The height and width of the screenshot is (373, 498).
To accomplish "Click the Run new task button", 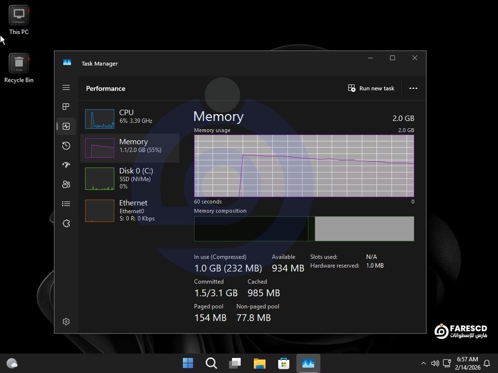I will click(x=371, y=88).
